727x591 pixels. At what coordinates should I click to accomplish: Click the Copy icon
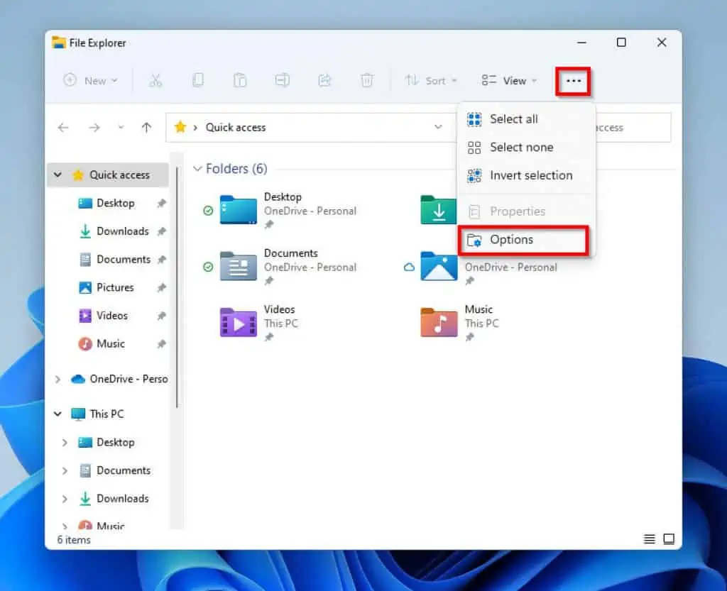[197, 80]
